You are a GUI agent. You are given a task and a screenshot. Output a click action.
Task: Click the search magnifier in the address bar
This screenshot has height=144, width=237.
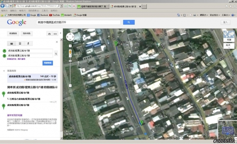coord(59,6)
